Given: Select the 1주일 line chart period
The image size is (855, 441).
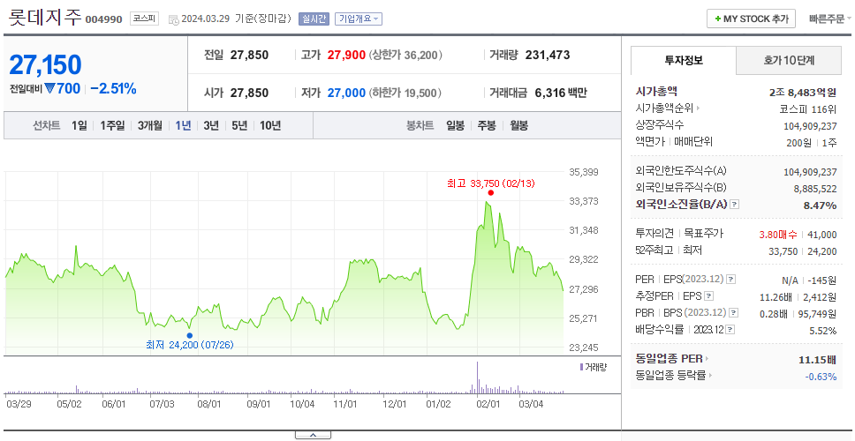Looking at the screenshot, I should [112, 126].
